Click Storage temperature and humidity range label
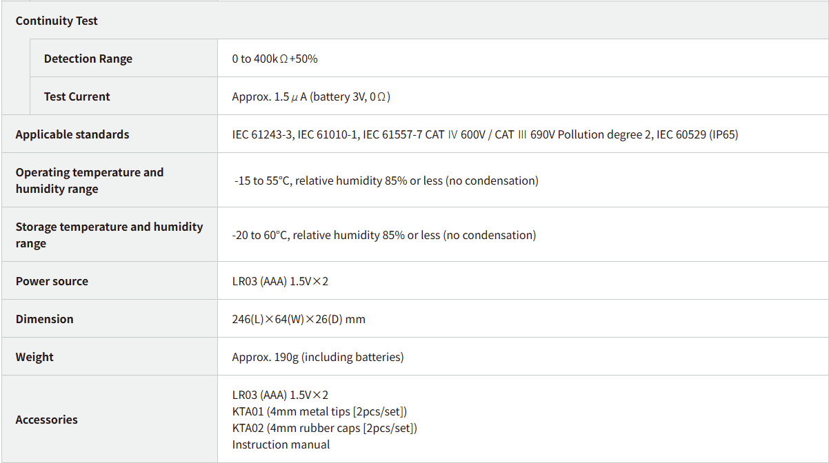The width and height of the screenshot is (829, 463). tap(109, 235)
